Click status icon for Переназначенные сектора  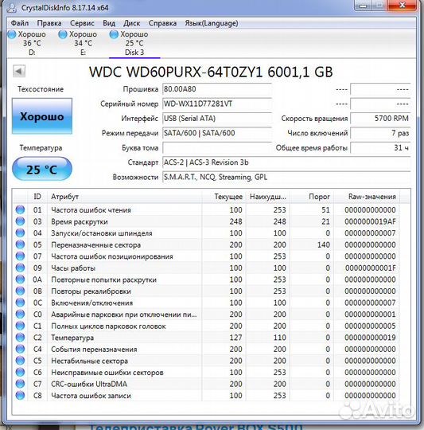pyautogui.click(x=20, y=244)
